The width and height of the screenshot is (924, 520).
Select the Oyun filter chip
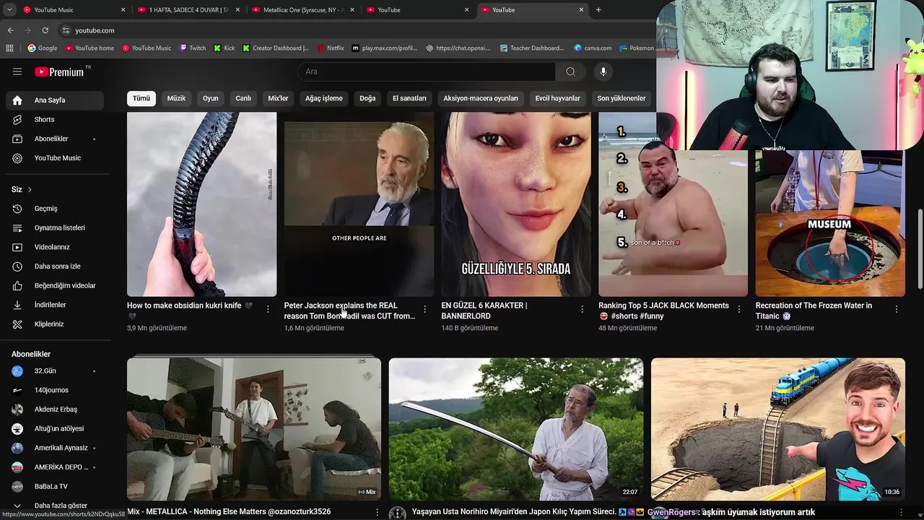click(x=210, y=98)
